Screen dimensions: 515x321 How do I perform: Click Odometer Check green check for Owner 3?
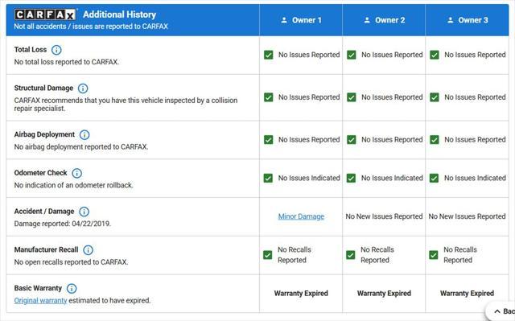(435, 178)
